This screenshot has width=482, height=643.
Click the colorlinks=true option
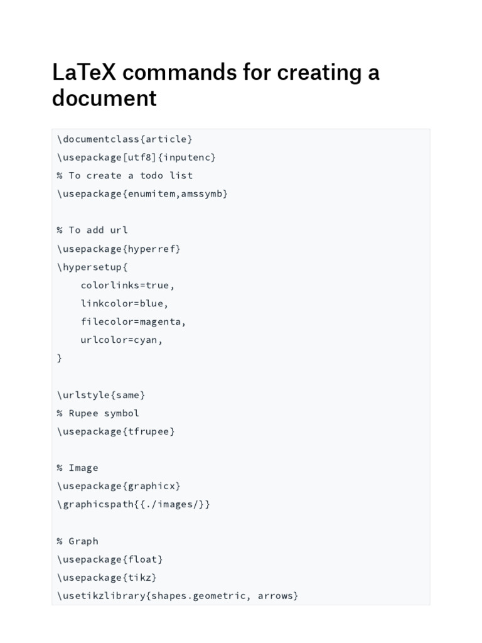click(127, 285)
